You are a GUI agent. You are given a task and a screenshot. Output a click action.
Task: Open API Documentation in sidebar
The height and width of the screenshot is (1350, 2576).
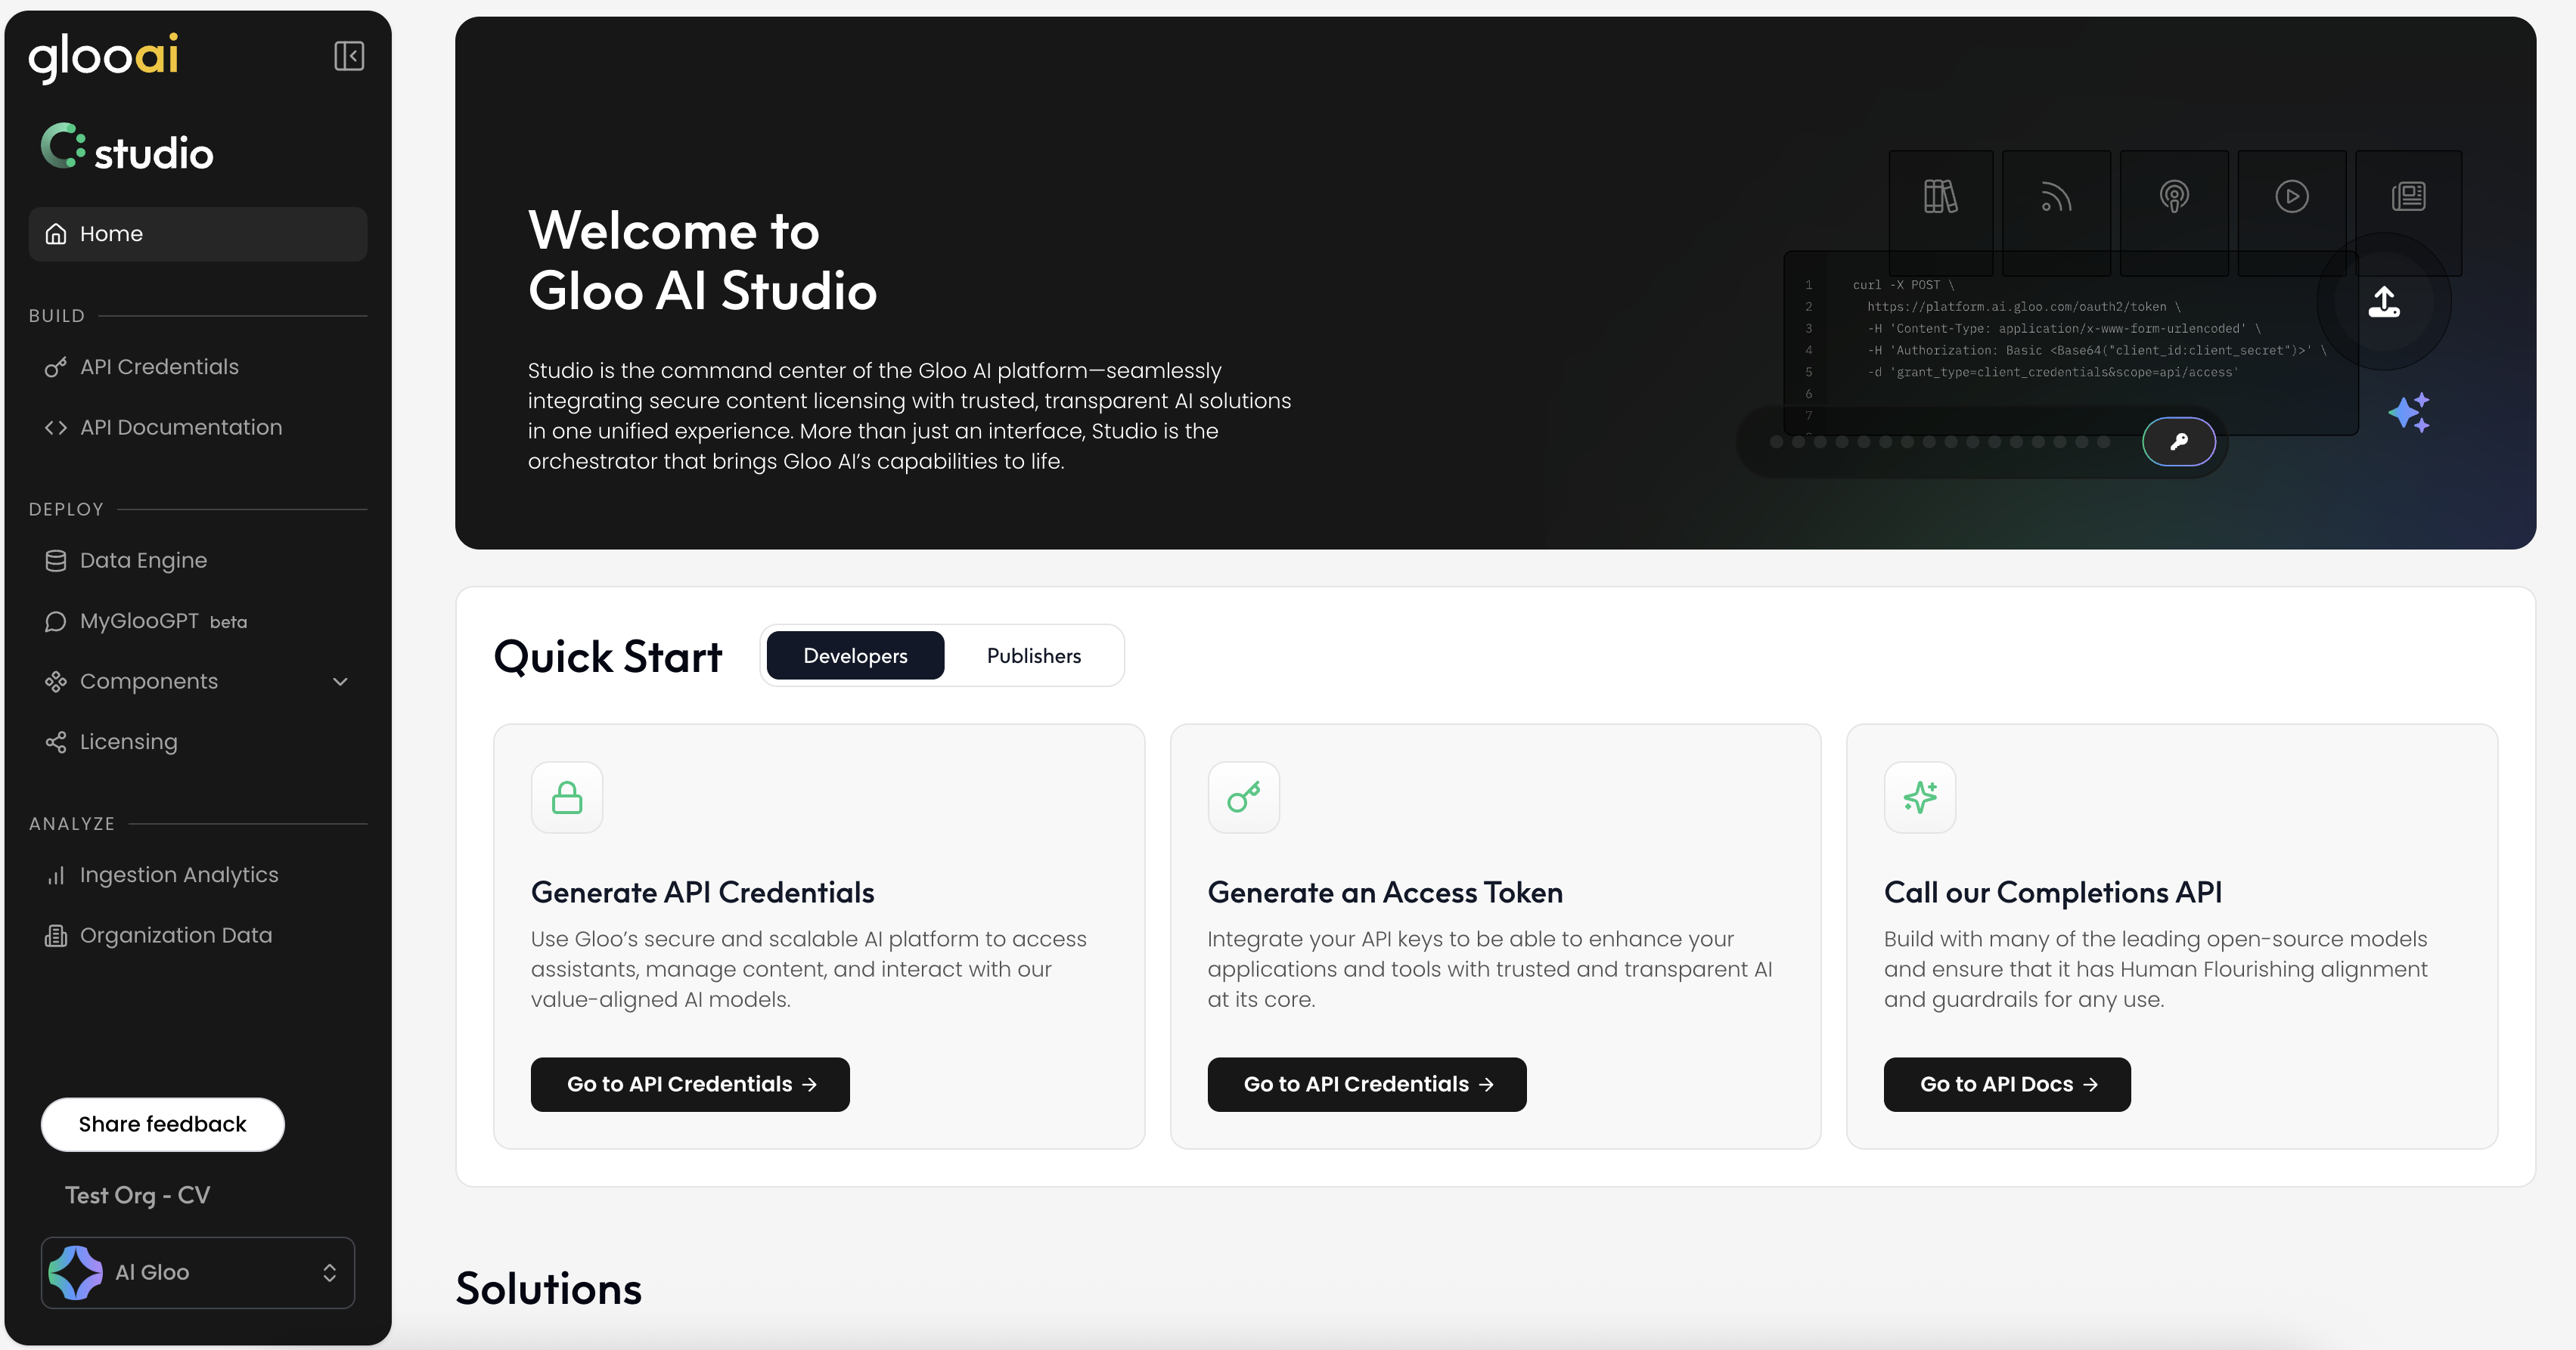[198, 428]
